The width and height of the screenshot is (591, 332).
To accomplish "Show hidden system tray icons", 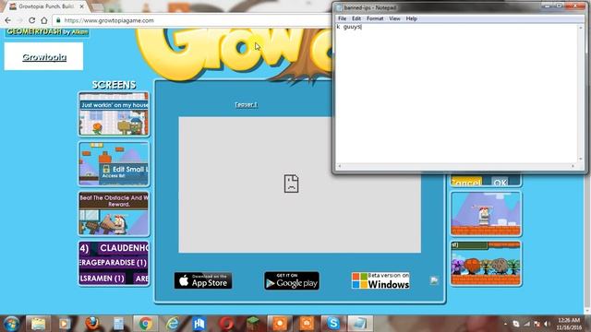I will coord(505,324).
